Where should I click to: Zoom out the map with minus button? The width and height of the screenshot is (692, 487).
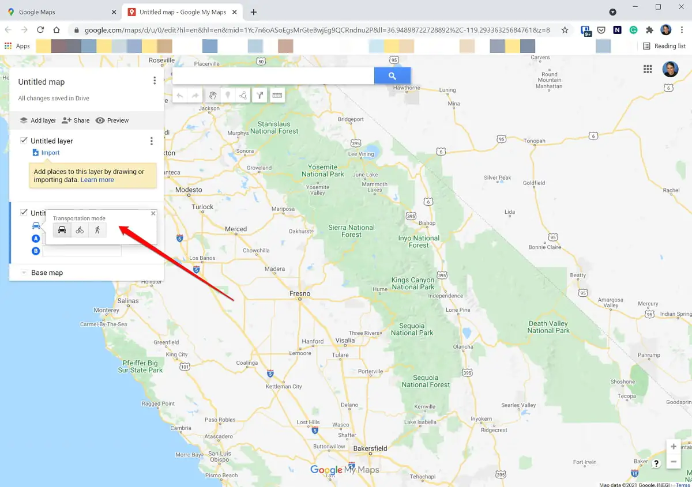(x=674, y=462)
